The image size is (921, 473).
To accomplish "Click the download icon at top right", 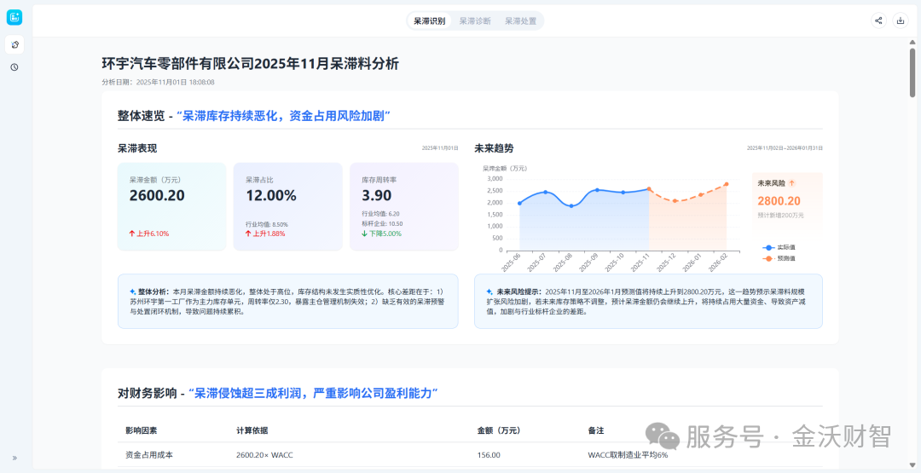I will click(x=900, y=20).
